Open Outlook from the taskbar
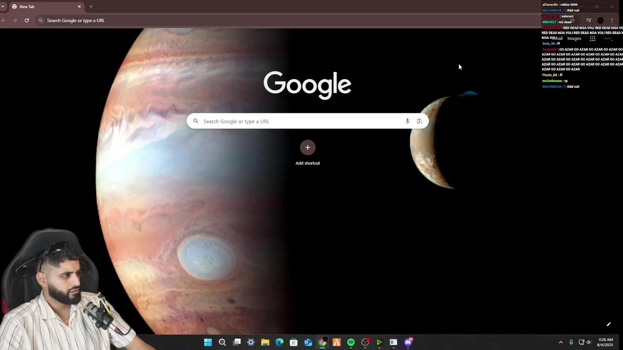The width and height of the screenshot is (623, 350). click(308, 342)
